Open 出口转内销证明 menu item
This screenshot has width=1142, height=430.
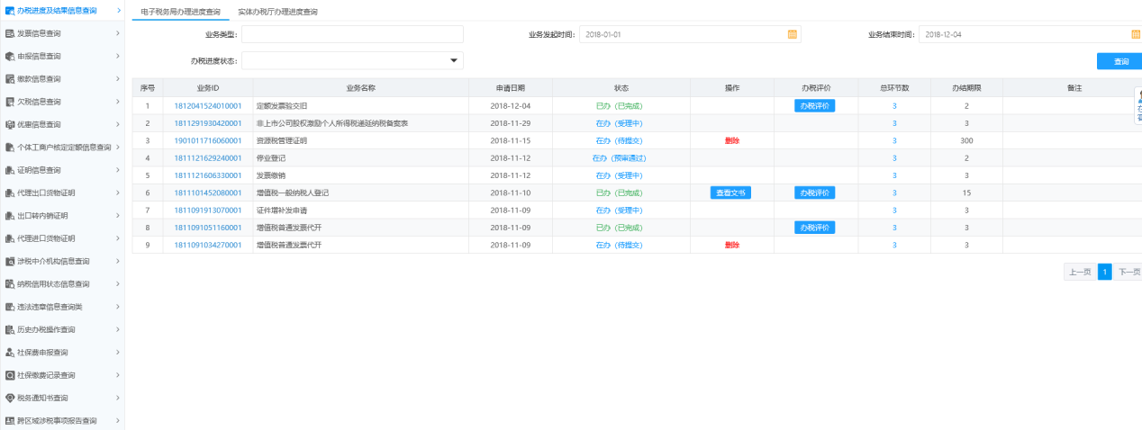(62, 216)
